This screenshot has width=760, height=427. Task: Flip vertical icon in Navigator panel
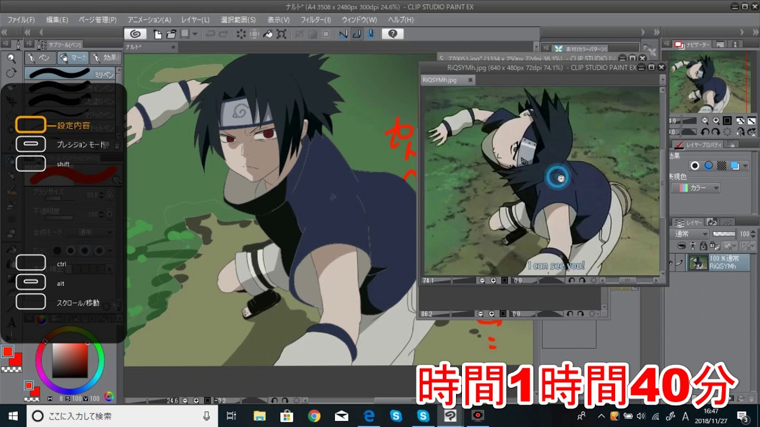point(752,132)
